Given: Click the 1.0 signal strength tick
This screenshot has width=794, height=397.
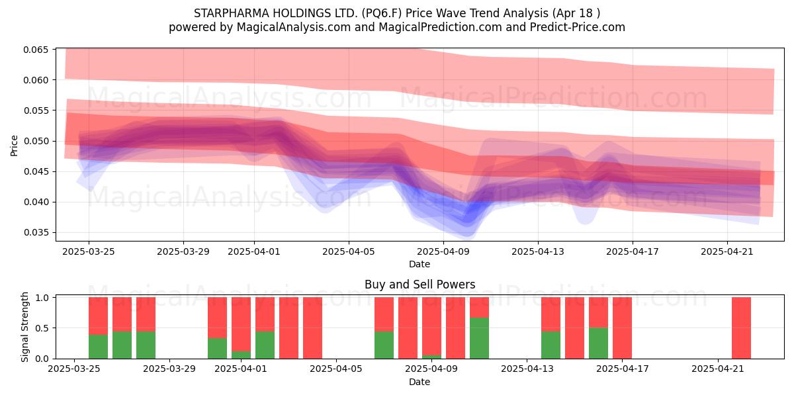Looking at the screenshot, I should [x=43, y=298].
